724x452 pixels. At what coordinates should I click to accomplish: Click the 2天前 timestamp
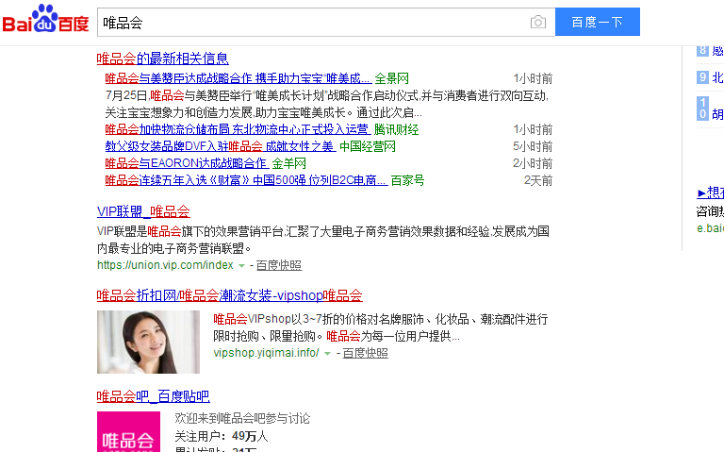tap(538, 180)
